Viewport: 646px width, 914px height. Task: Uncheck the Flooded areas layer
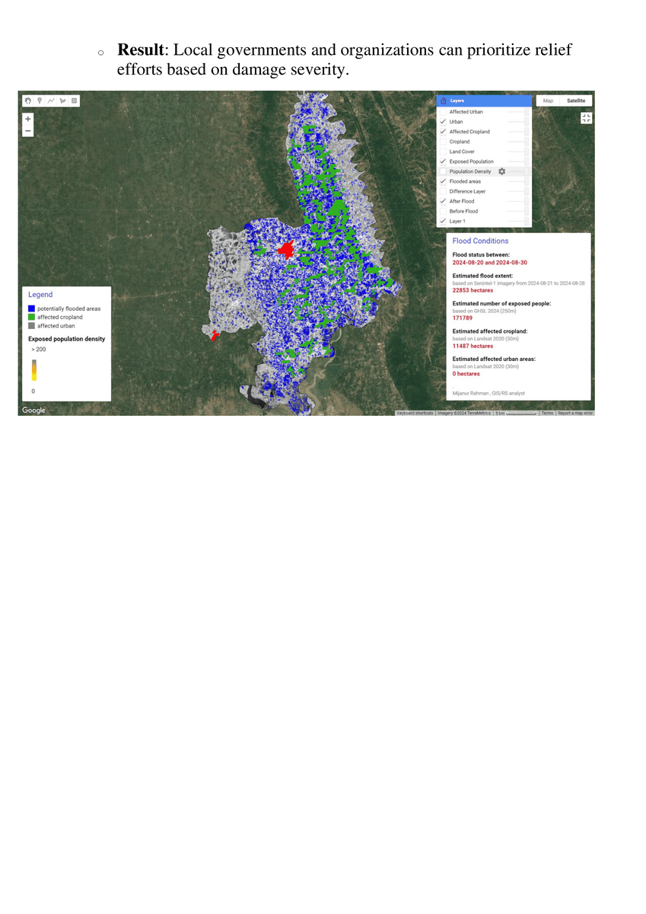coord(443,181)
